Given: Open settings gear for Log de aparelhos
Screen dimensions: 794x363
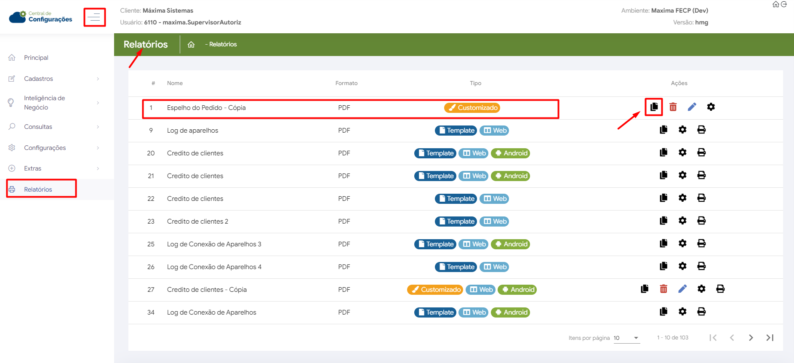Looking at the screenshot, I should 682,130.
